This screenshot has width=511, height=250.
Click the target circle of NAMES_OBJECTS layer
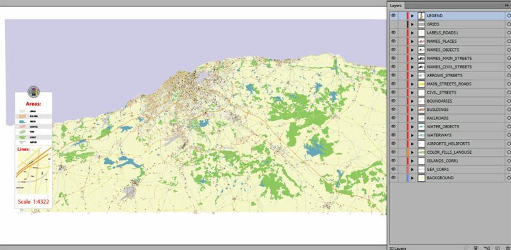coord(509,50)
